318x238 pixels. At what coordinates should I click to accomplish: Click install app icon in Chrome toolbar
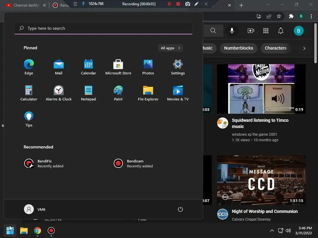tap(259, 16)
